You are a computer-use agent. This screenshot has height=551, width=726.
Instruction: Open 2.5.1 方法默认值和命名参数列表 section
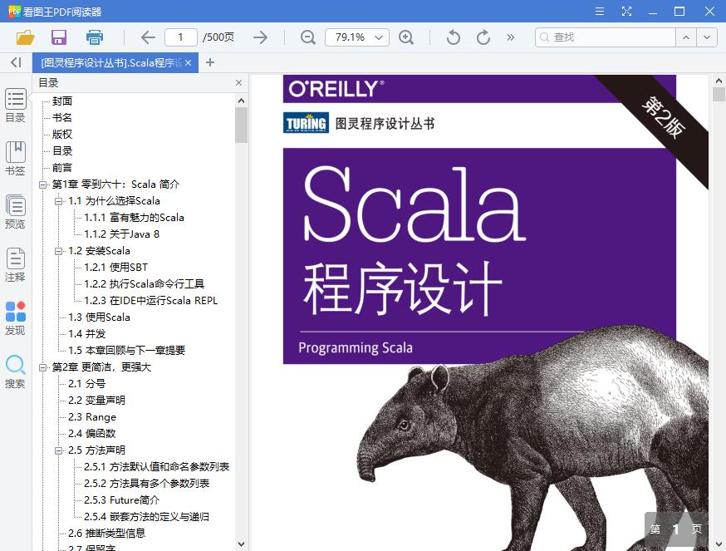click(156, 467)
